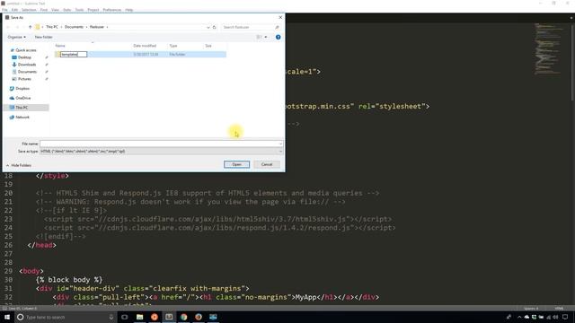Viewport: 575px width, 323px height.
Task: Click the Spaces indentation setting in status bar
Action: click(531, 309)
